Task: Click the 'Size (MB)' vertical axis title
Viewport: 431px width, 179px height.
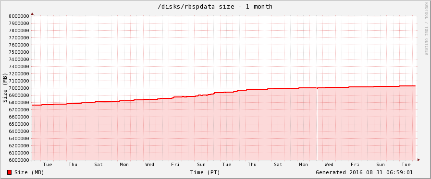Action: 5,87
